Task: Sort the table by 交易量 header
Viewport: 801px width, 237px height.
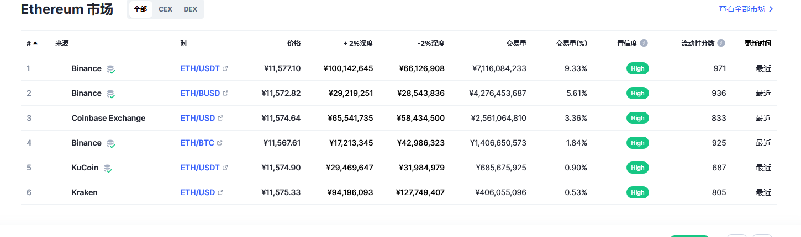Action: pos(517,43)
